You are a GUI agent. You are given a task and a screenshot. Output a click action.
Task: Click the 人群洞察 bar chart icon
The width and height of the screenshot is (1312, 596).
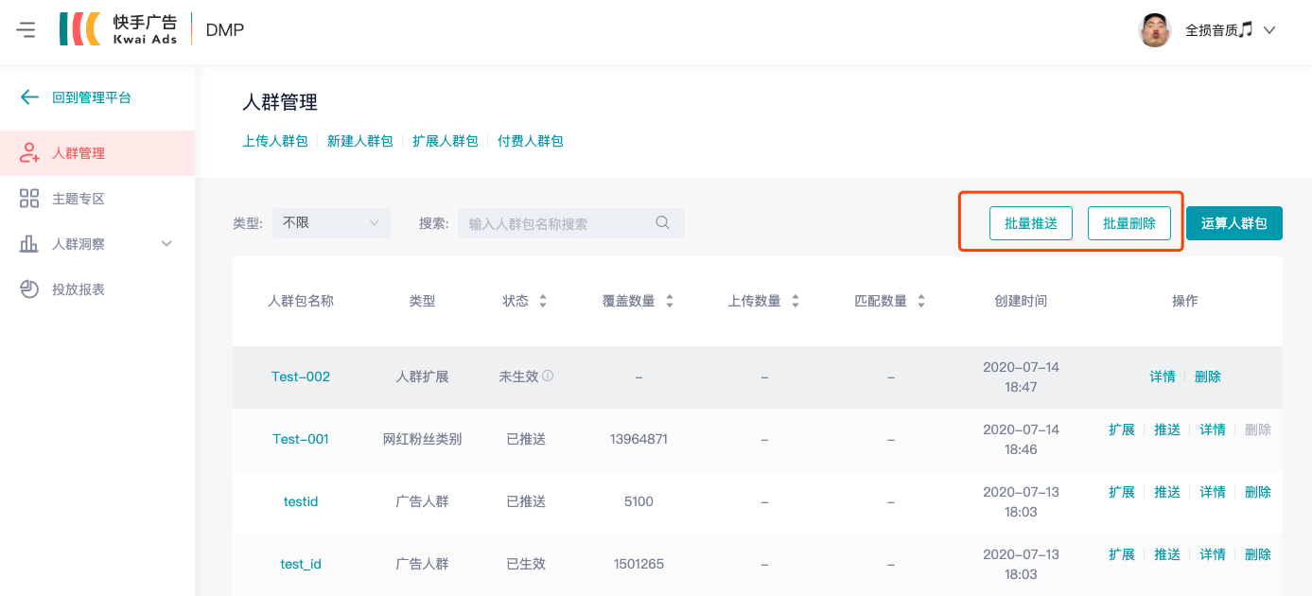coord(29,244)
